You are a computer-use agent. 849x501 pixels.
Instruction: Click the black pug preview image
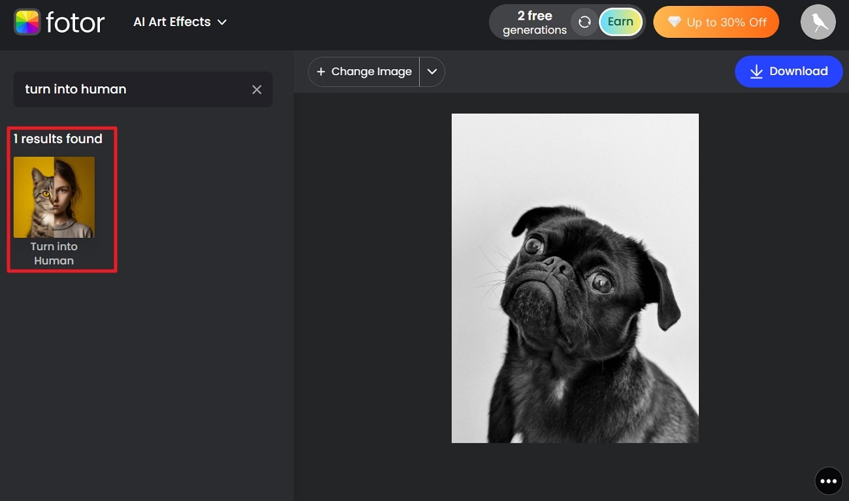pyautogui.click(x=575, y=277)
